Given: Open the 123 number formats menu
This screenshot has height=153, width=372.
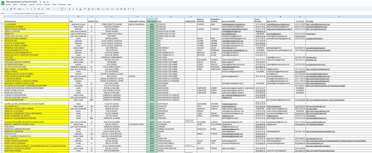Looking at the screenshot, I should tap(42, 9).
